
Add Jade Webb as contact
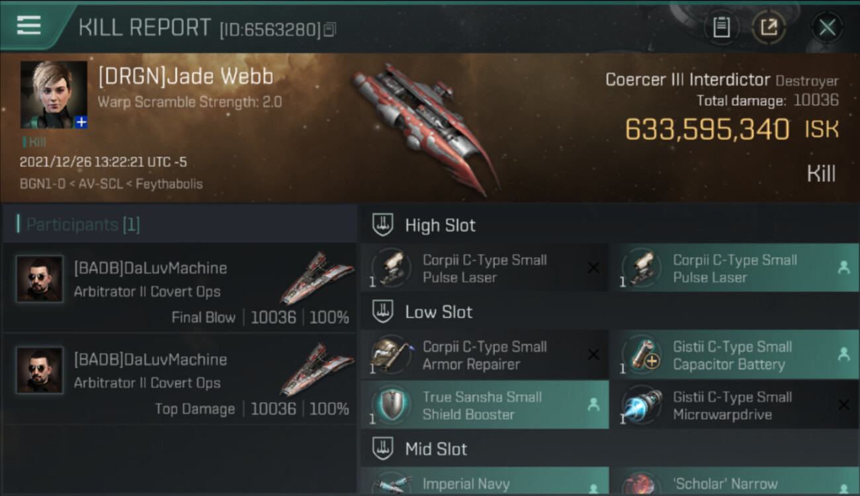pos(81,122)
